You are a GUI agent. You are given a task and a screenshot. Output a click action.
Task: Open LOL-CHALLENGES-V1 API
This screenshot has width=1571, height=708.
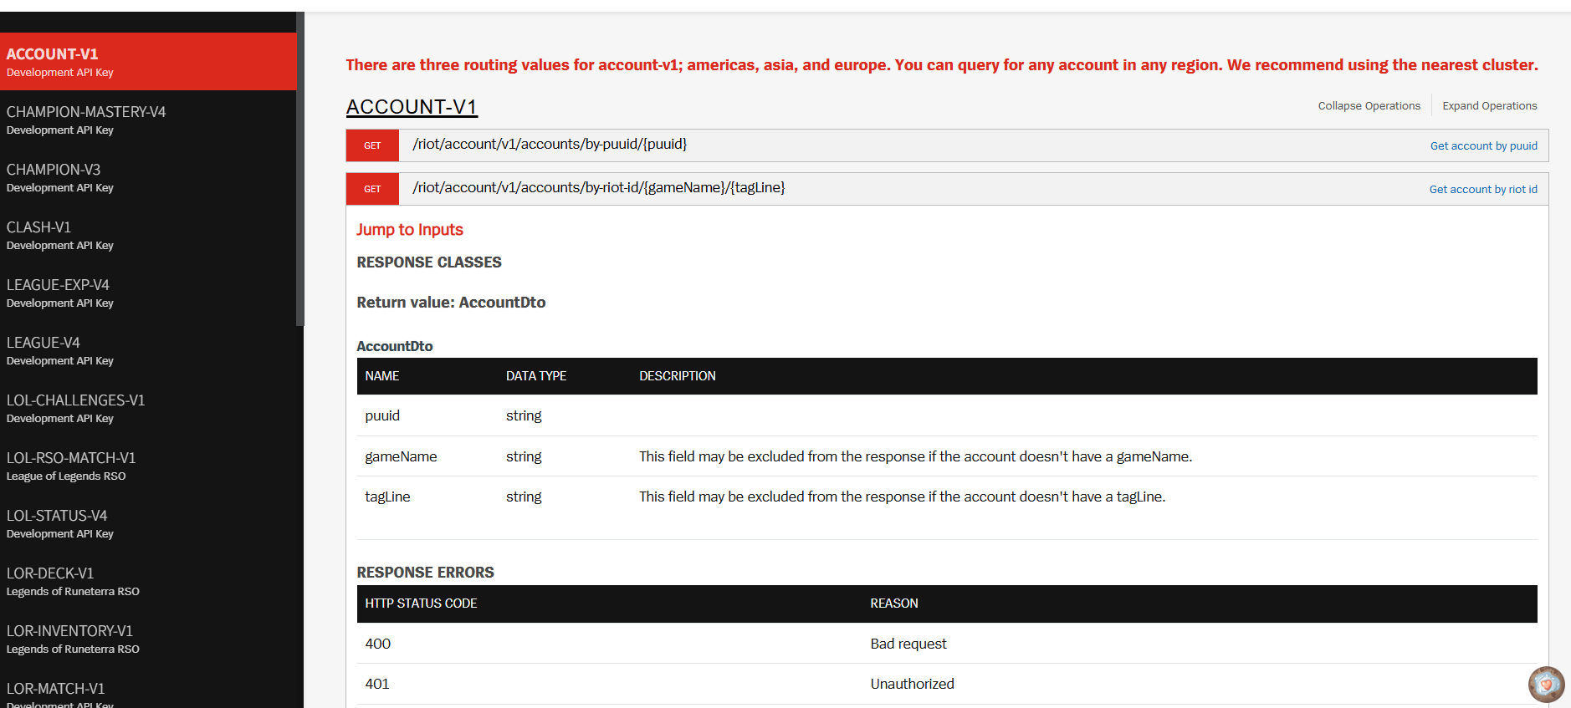148,408
